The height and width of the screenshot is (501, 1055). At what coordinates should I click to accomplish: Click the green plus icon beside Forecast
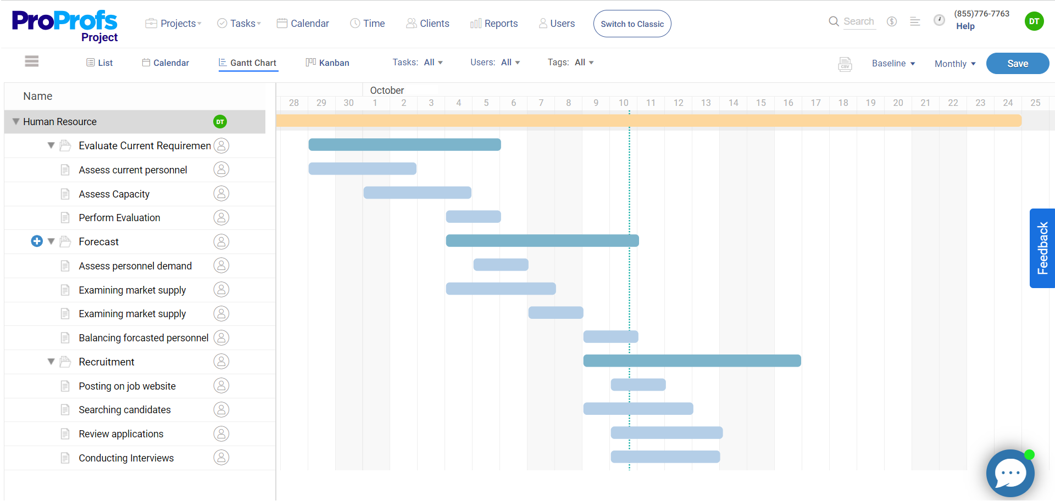[x=36, y=241]
